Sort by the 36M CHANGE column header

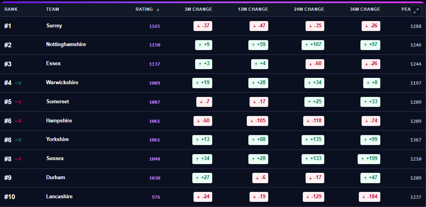(365, 9)
